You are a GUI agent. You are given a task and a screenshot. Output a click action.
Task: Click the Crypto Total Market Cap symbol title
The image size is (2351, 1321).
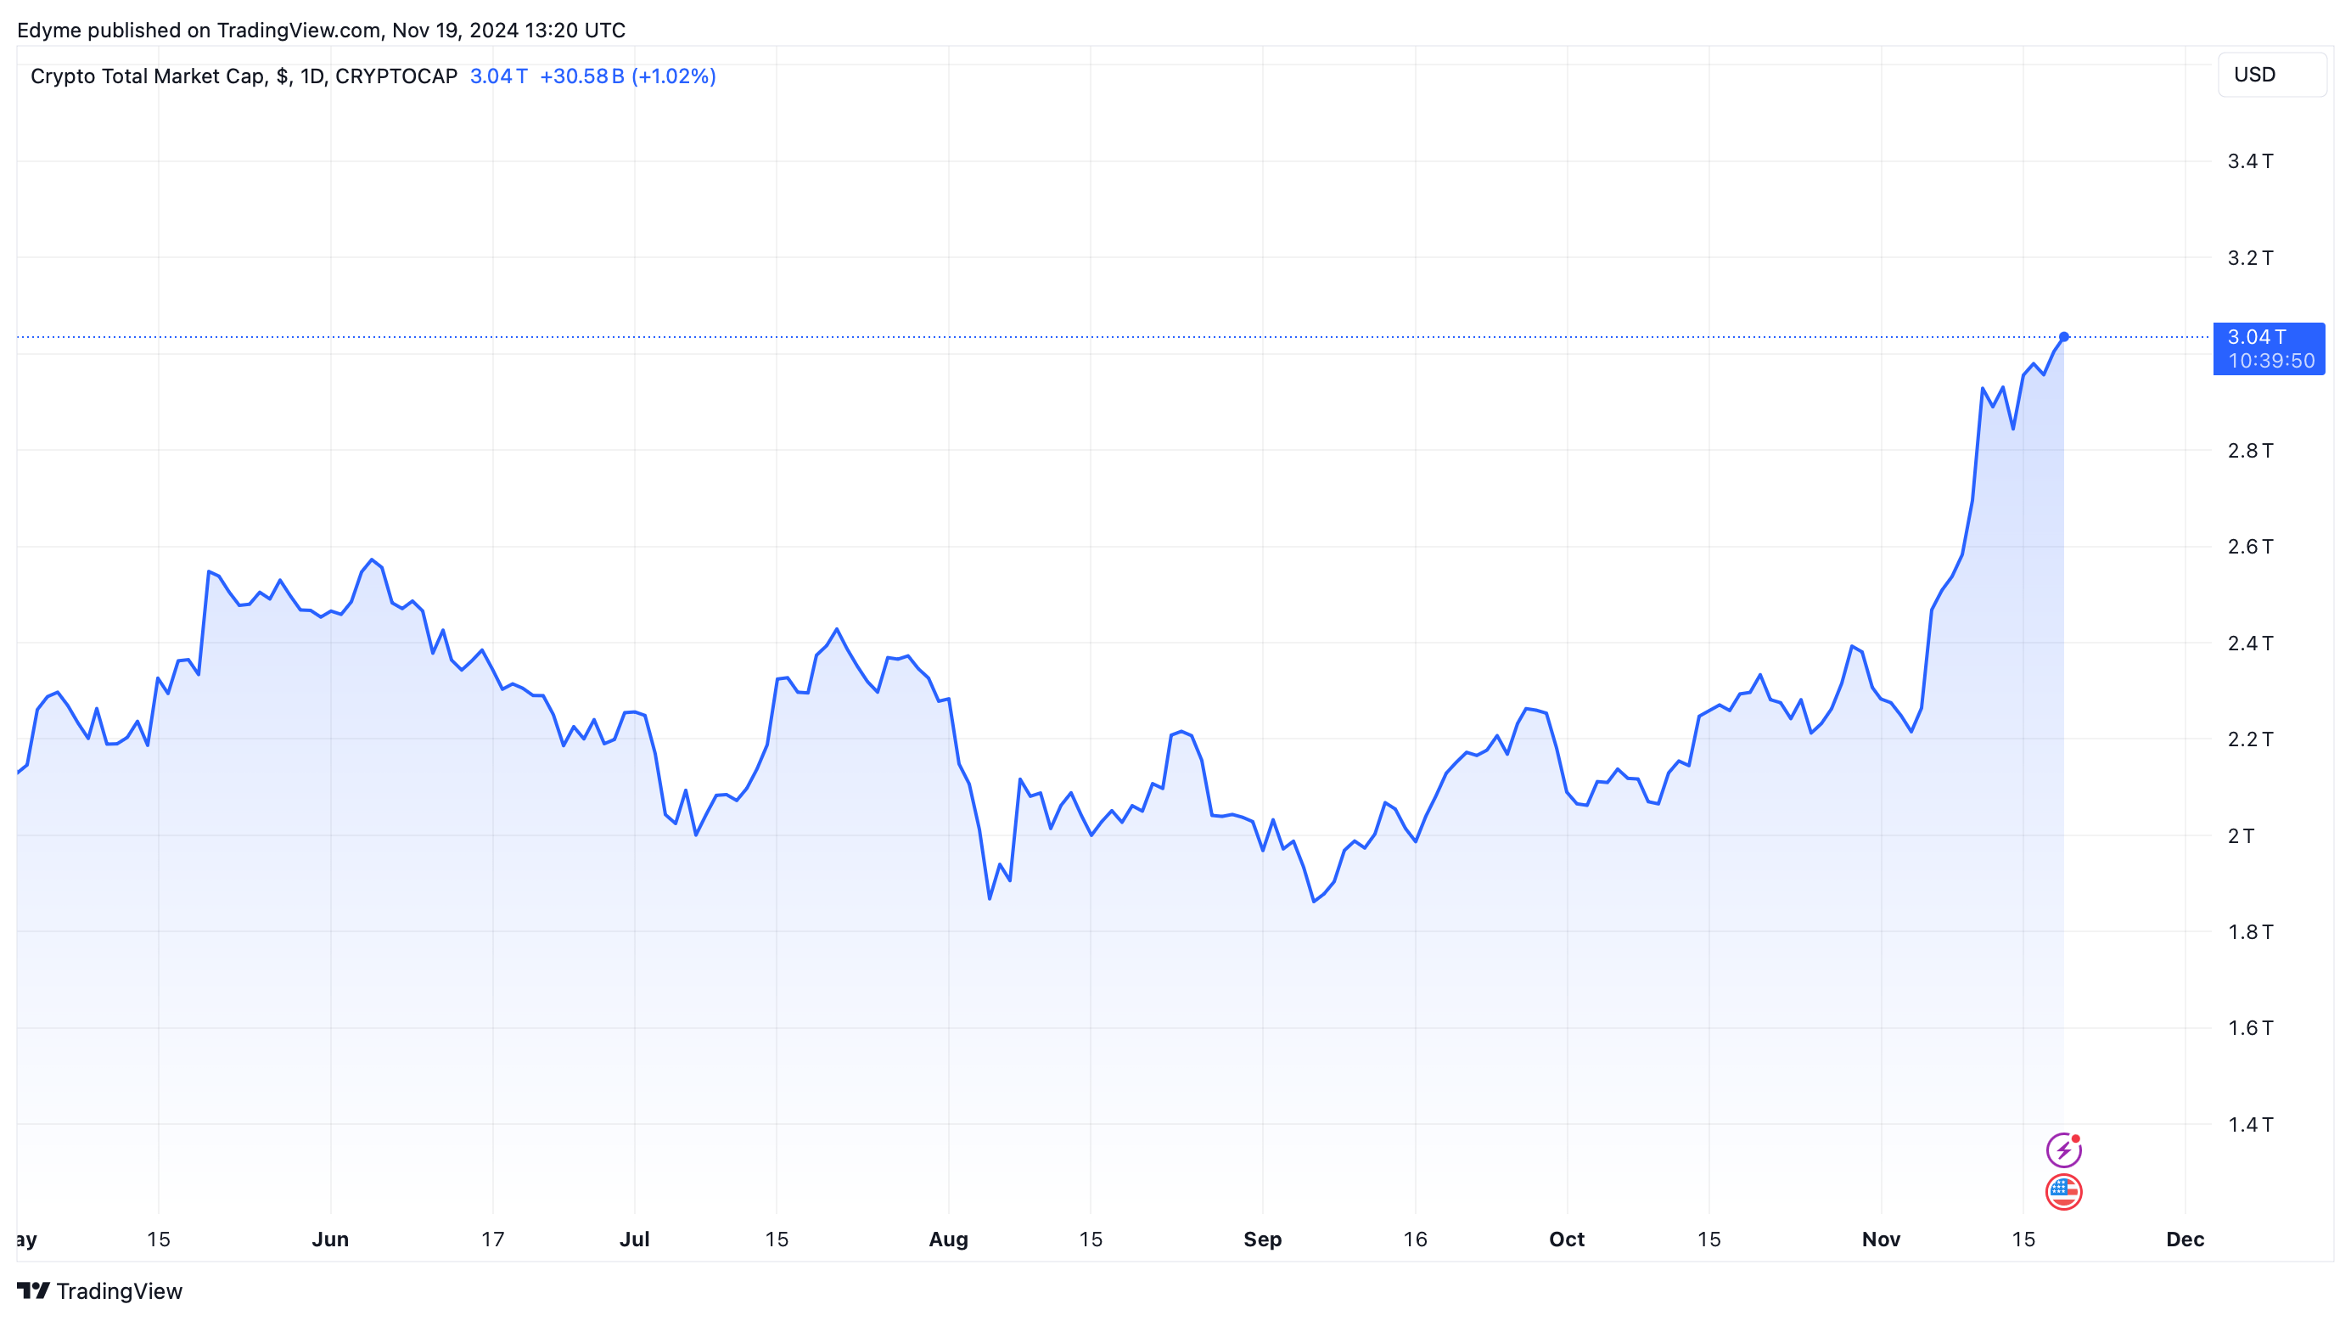[x=147, y=76]
